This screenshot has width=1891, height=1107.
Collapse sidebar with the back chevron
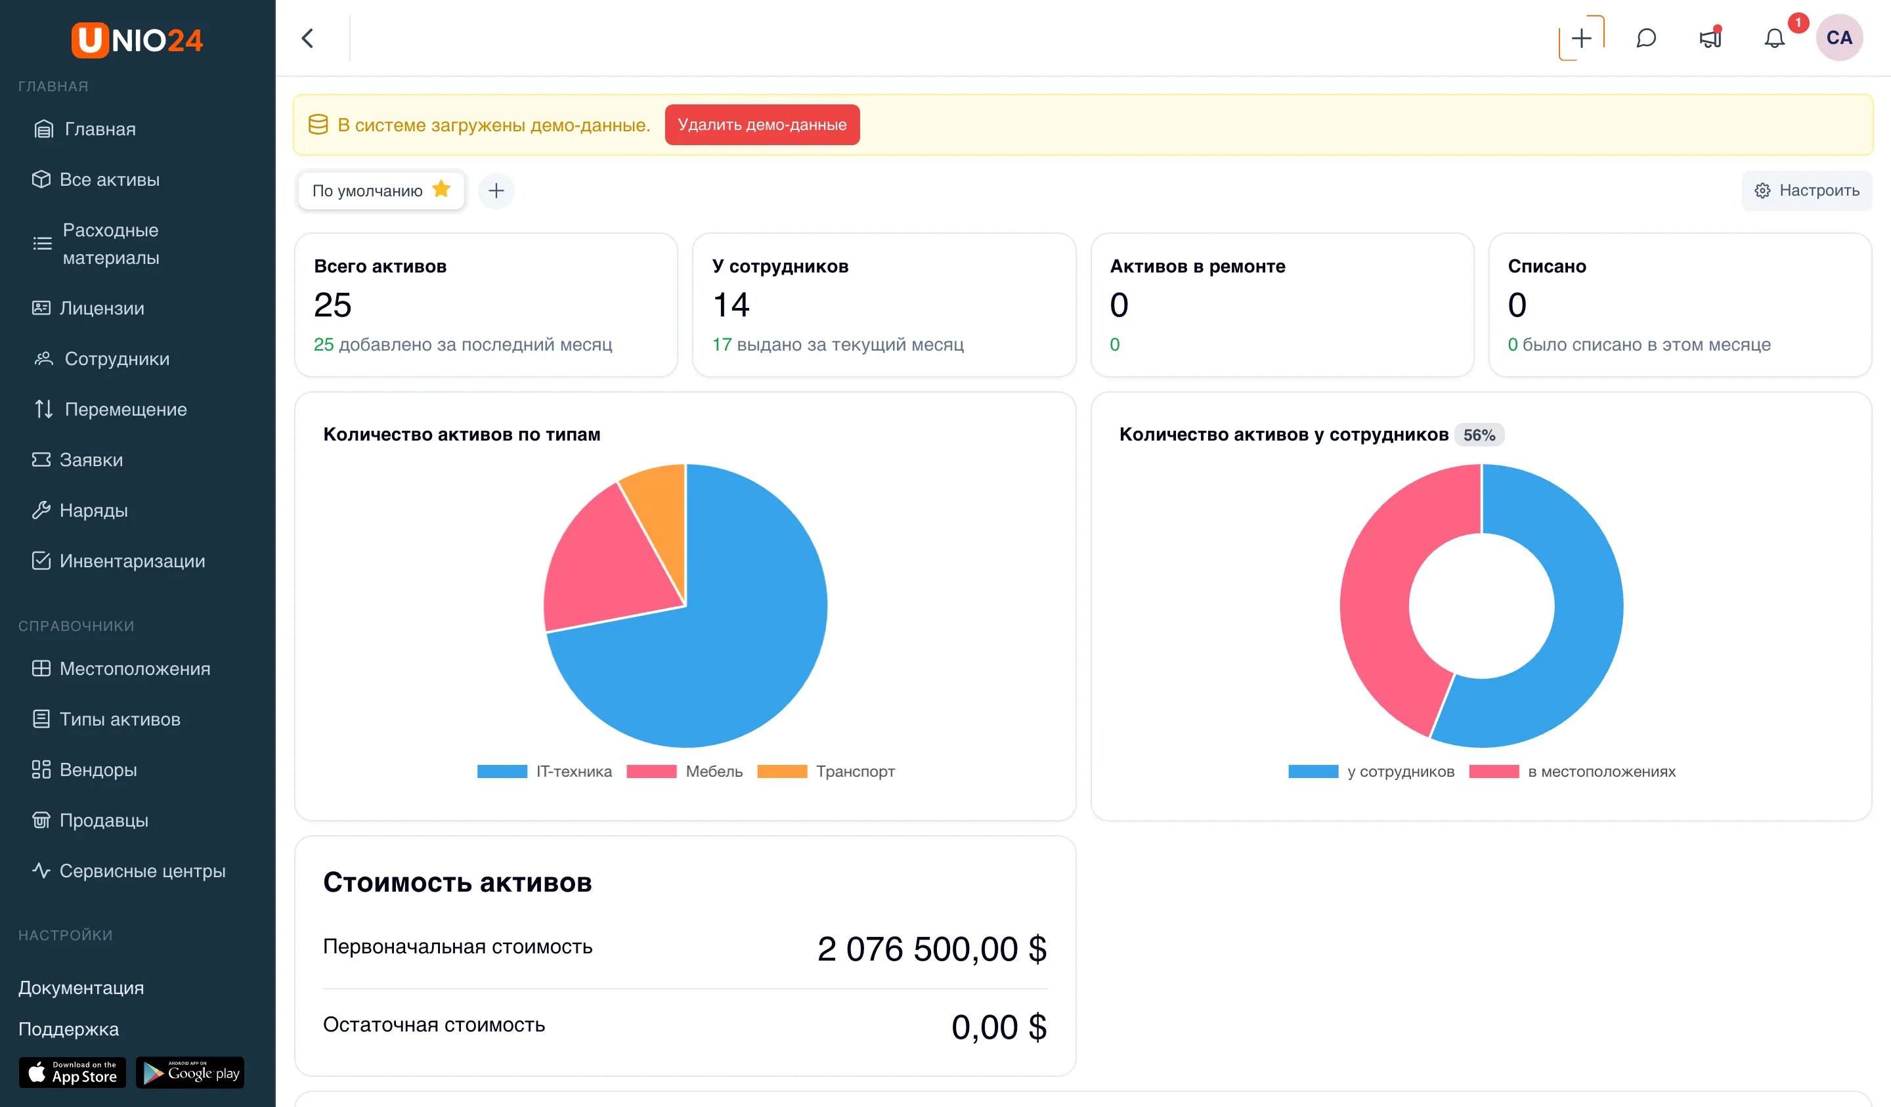(x=308, y=38)
